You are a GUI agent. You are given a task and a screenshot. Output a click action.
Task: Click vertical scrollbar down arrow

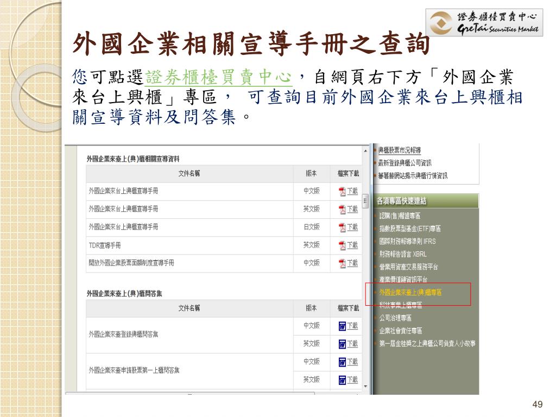(x=365, y=386)
